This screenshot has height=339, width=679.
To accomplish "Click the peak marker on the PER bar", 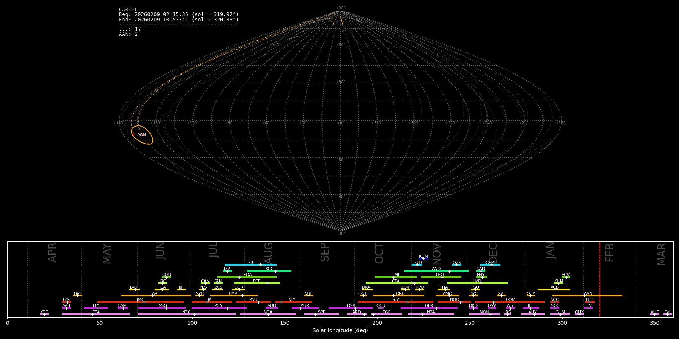I will point(267,283).
